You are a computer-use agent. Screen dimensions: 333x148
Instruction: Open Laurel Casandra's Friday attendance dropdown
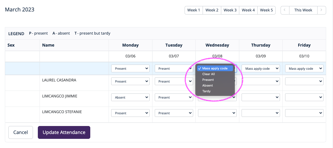(304, 81)
